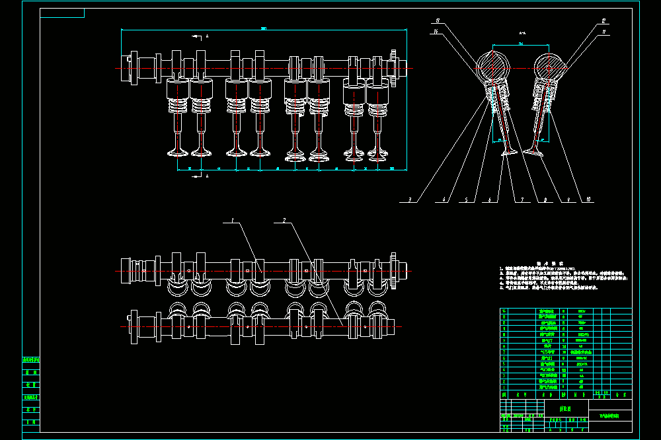661x440 pixels.
Task: Select callout label 5 below the section view
Action: [x=466, y=200]
